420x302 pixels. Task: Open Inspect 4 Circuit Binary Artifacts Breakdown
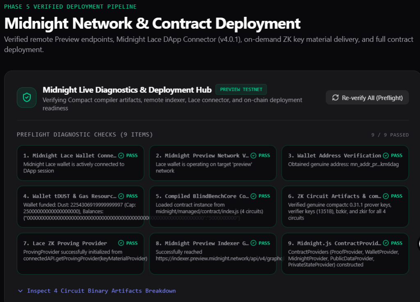pos(101,291)
